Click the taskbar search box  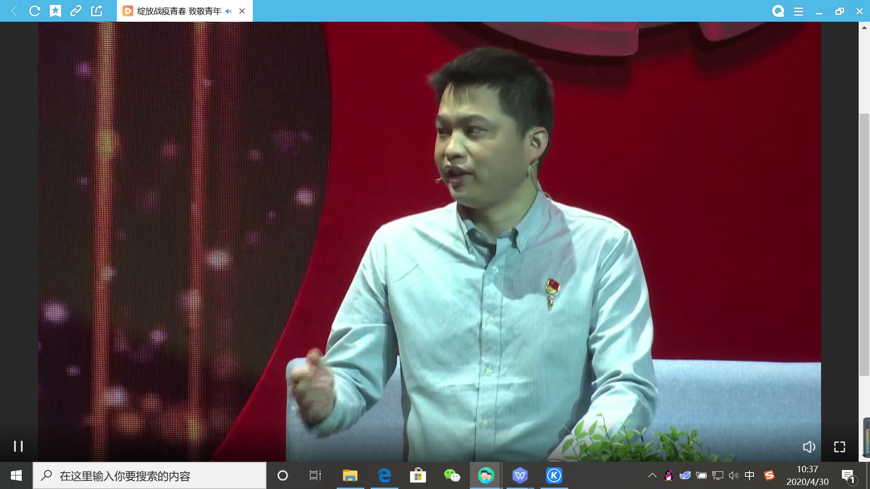(x=150, y=476)
